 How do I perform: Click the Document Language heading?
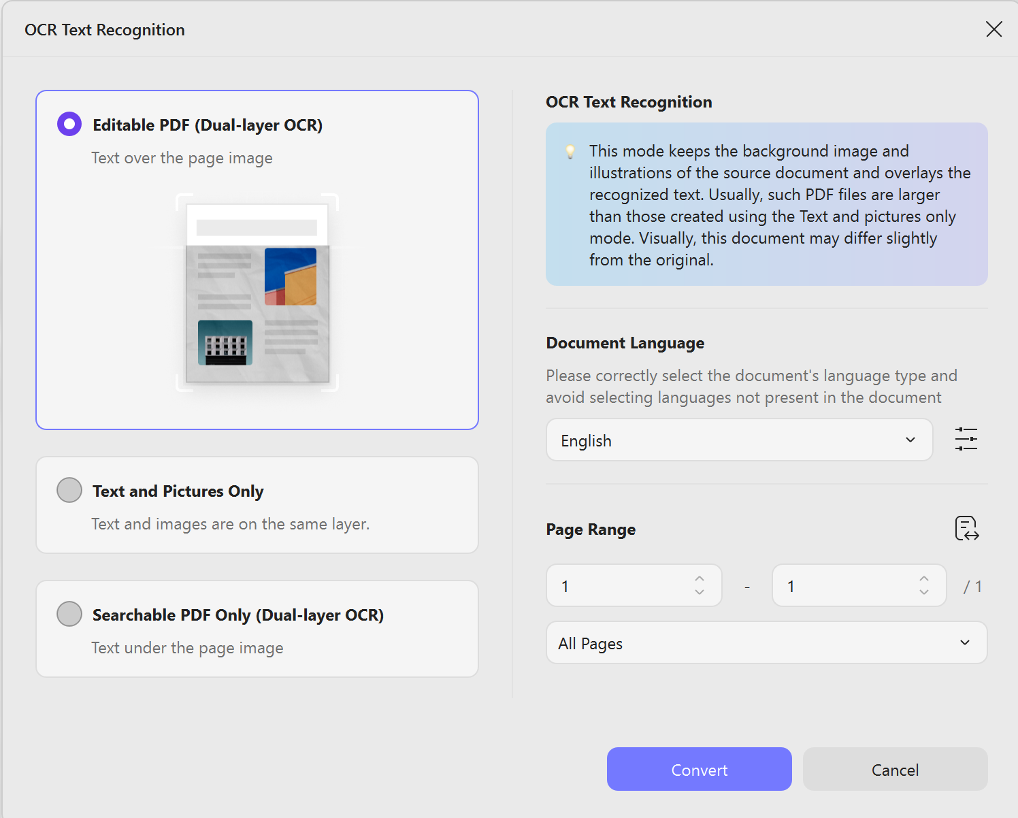[625, 343]
